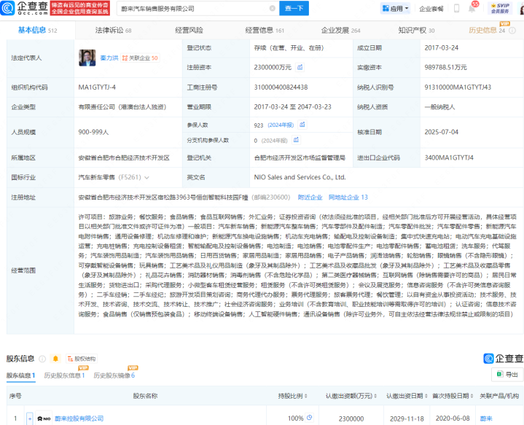
Task: Click 核准日期 value 2025-07-04
Action: [x=441, y=132]
